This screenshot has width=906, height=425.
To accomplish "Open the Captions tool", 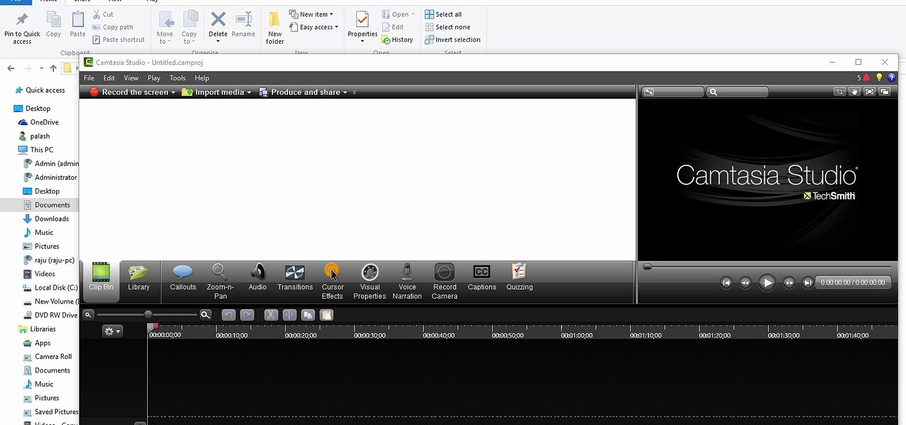I will tap(482, 277).
